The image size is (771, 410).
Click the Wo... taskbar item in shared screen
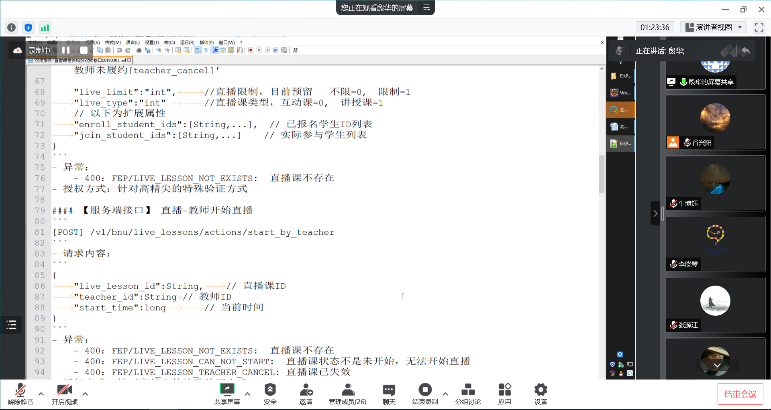(x=620, y=93)
